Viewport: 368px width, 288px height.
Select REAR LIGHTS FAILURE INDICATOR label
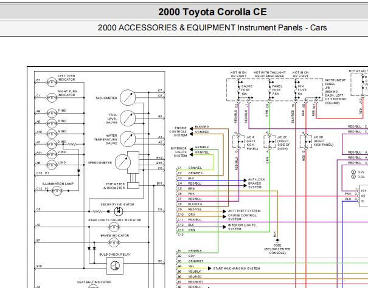coord(115,220)
